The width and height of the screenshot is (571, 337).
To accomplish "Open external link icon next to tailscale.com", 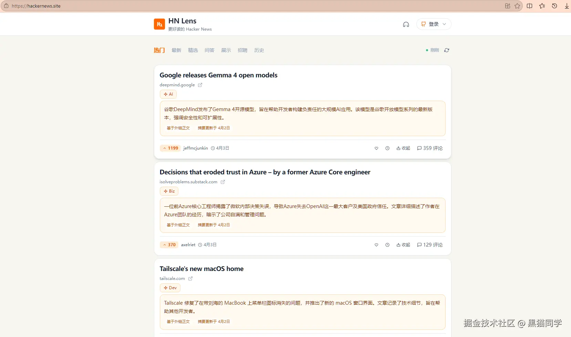I will (x=190, y=279).
